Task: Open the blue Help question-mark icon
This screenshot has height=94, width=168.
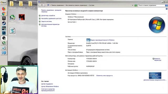Action: click(x=167, y=9)
